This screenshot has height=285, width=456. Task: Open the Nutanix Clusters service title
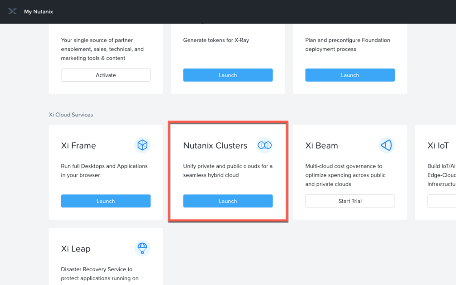[x=215, y=145]
